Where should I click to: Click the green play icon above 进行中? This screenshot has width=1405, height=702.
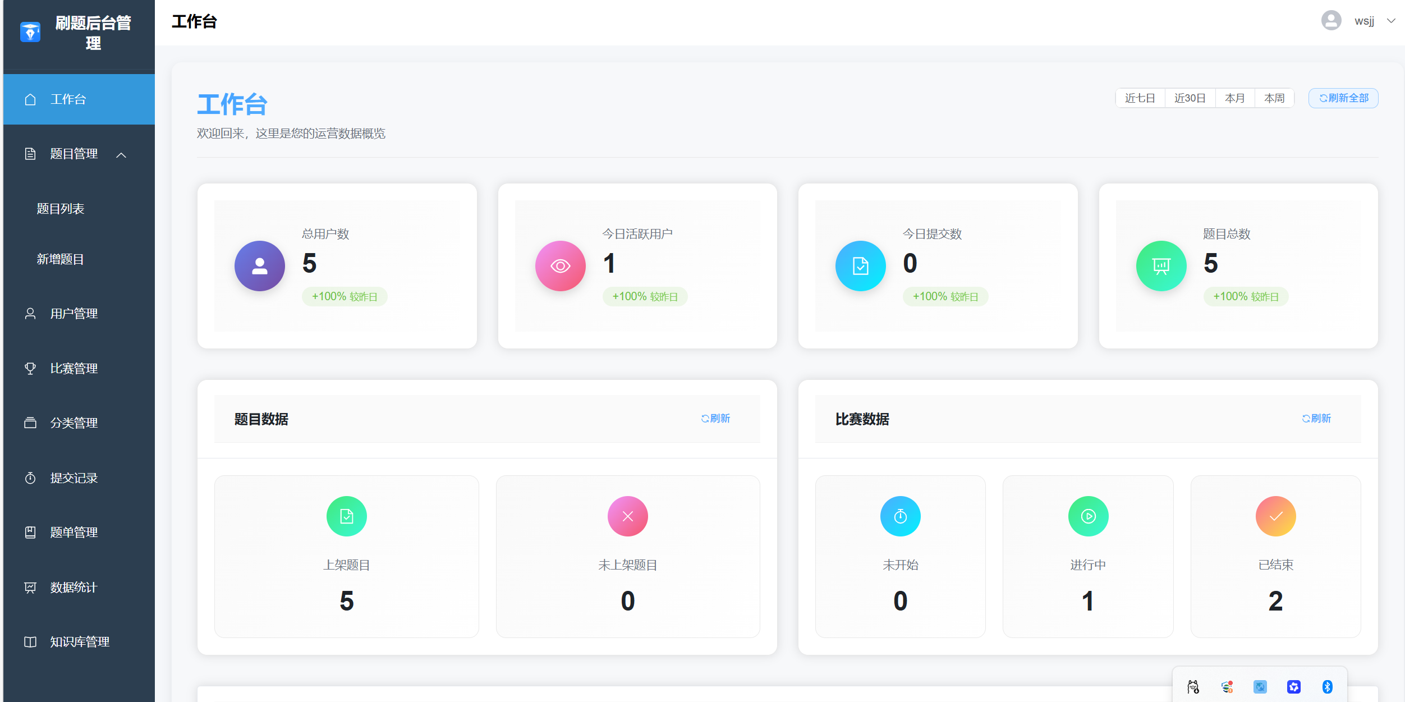click(x=1088, y=516)
